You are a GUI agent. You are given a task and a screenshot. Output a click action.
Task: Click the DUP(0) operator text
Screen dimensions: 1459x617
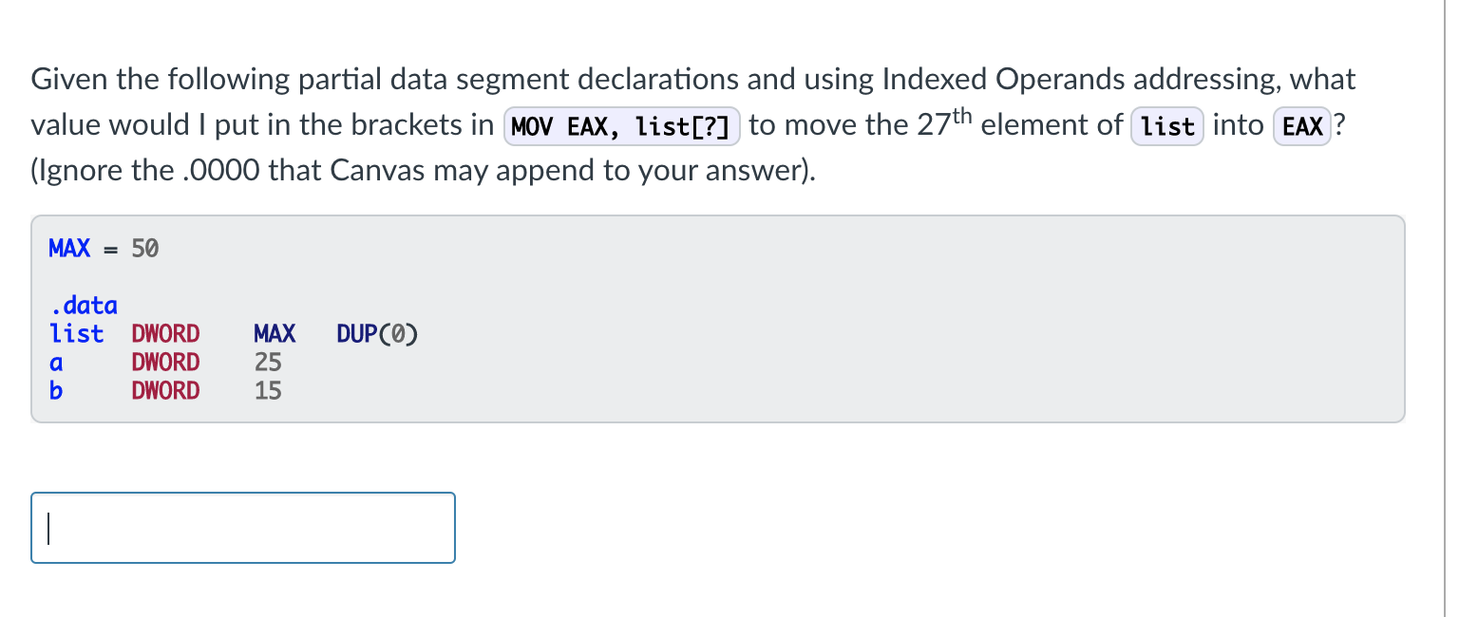coord(377,334)
